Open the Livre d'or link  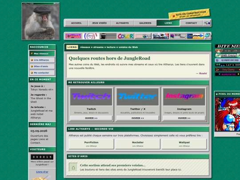pos(42,172)
